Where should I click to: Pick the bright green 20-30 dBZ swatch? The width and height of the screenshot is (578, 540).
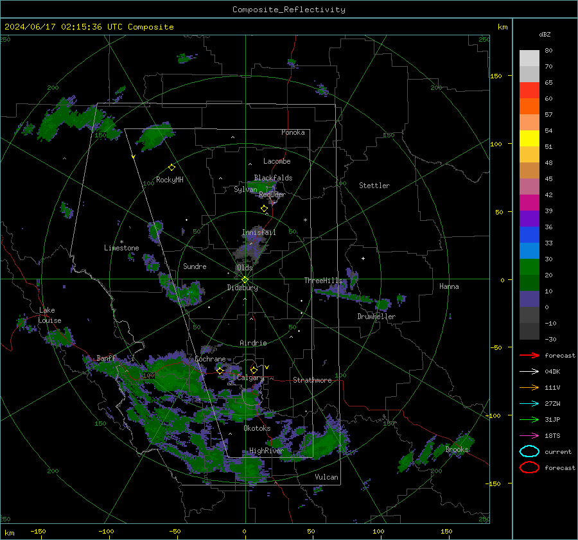[529, 267]
